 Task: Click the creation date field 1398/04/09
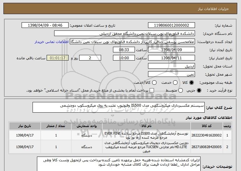172,50
